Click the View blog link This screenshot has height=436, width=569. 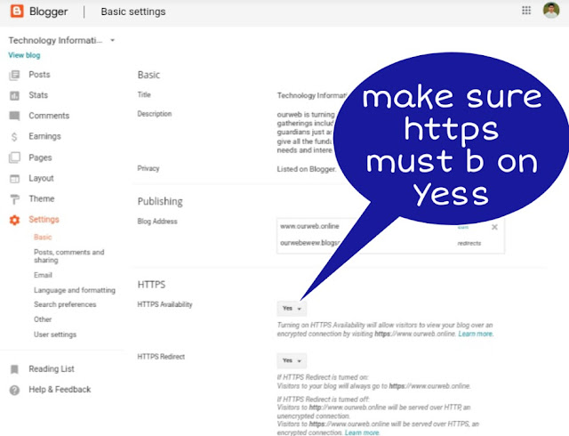click(24, 55)
